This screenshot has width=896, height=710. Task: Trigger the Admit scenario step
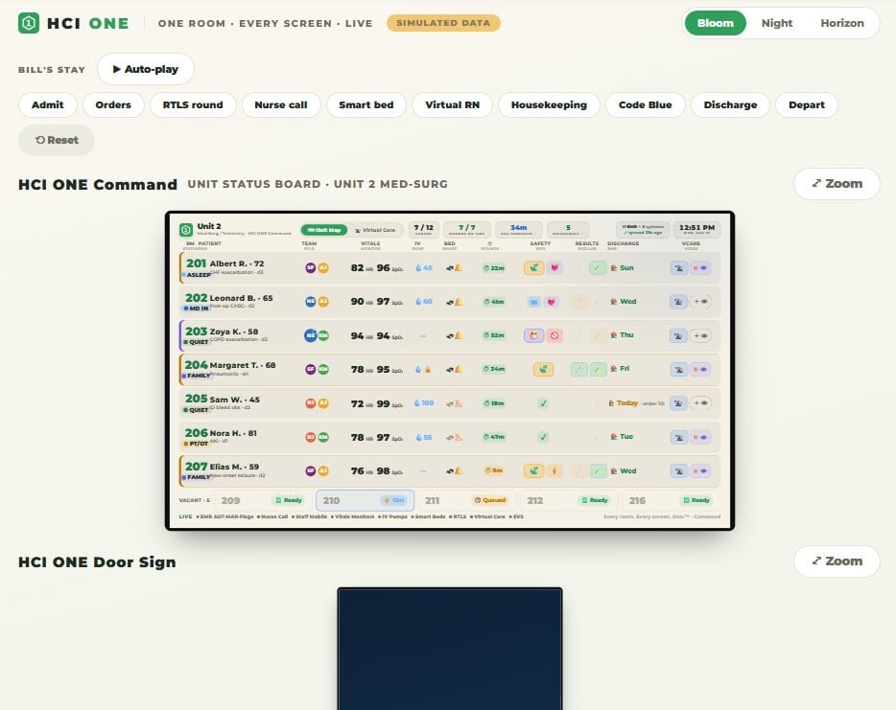coord(47,105)
